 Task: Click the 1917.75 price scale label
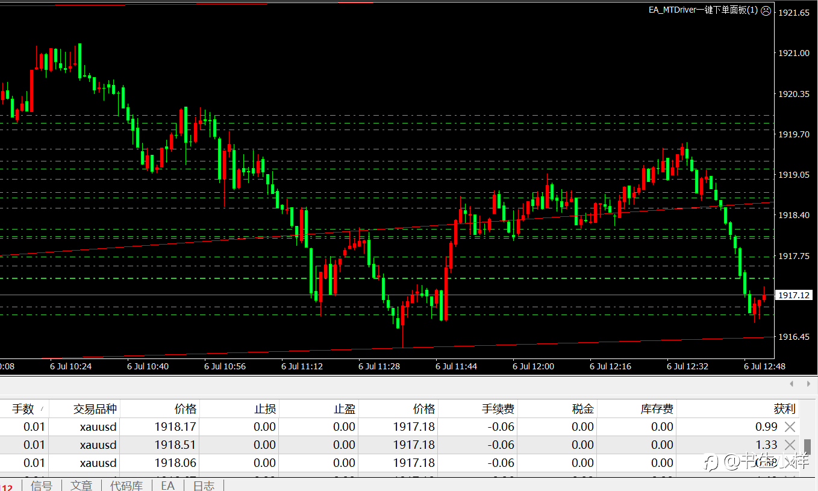pos(794,256)
